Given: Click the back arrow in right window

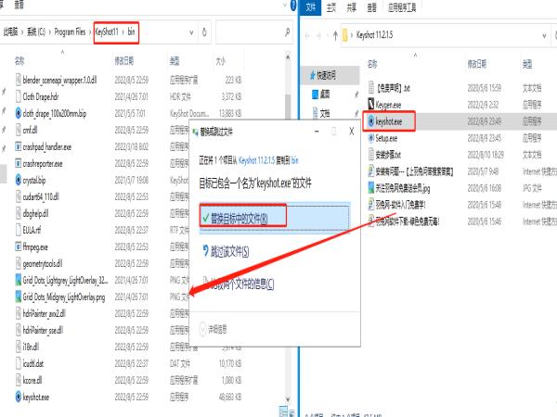Looking at the screenshot, I should [x=307, y=35].
